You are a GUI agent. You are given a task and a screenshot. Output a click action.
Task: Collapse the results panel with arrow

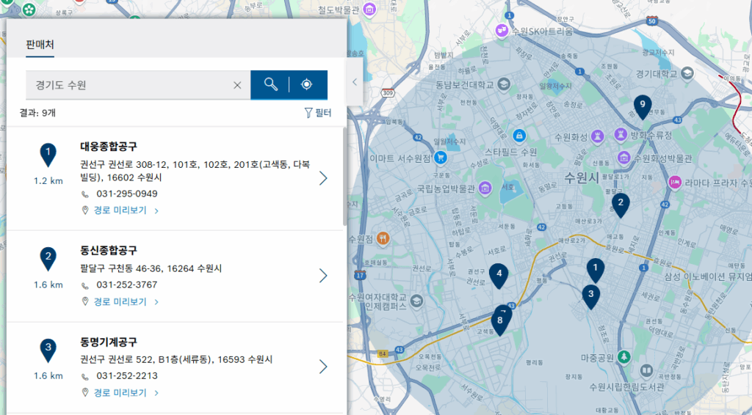coord(355,82)
